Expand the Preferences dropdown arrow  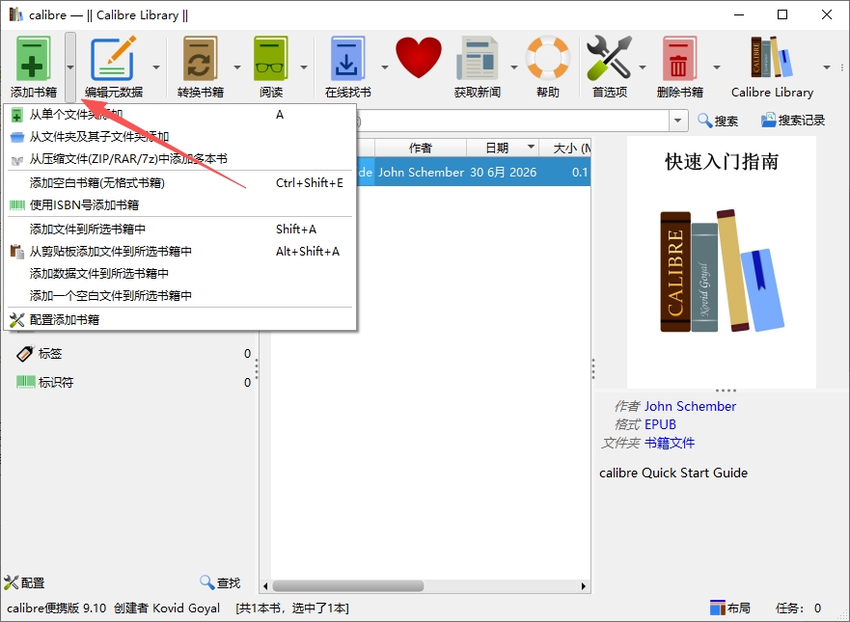[643, 68]
